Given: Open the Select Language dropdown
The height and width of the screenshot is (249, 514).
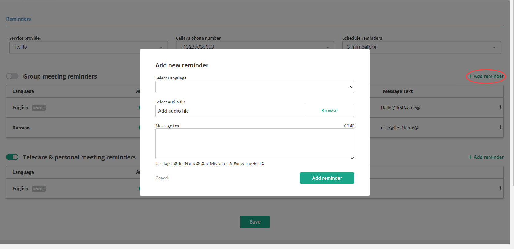Looking at the screenshot, I should 254,87.
